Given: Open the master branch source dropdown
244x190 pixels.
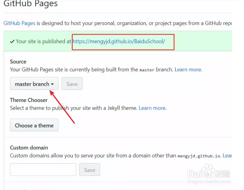Looking at the screenshot, I should pos(34,84).
